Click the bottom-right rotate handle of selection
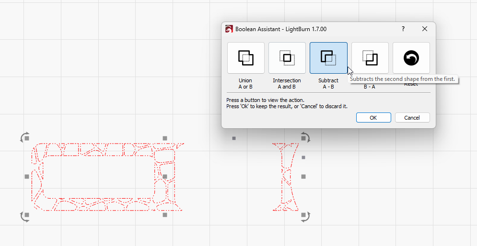 coord(305,216)
